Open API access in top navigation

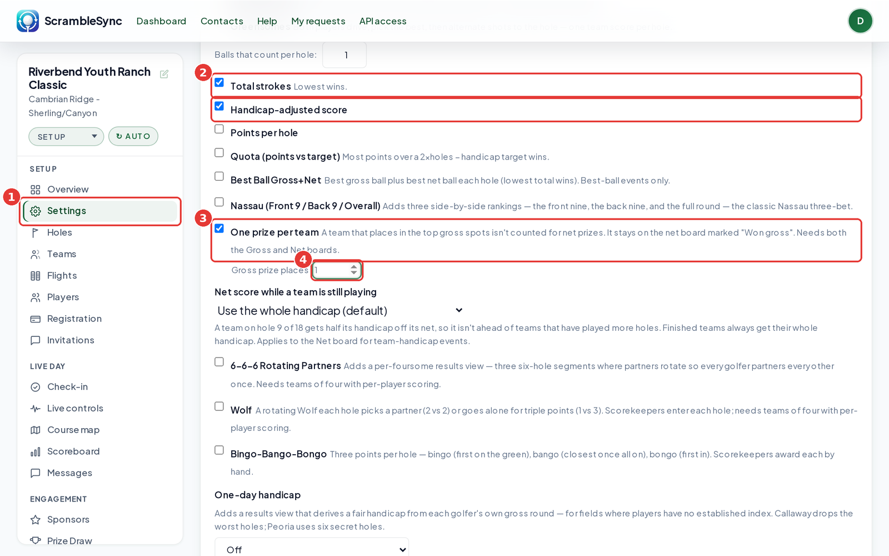(x=383, y=21)
